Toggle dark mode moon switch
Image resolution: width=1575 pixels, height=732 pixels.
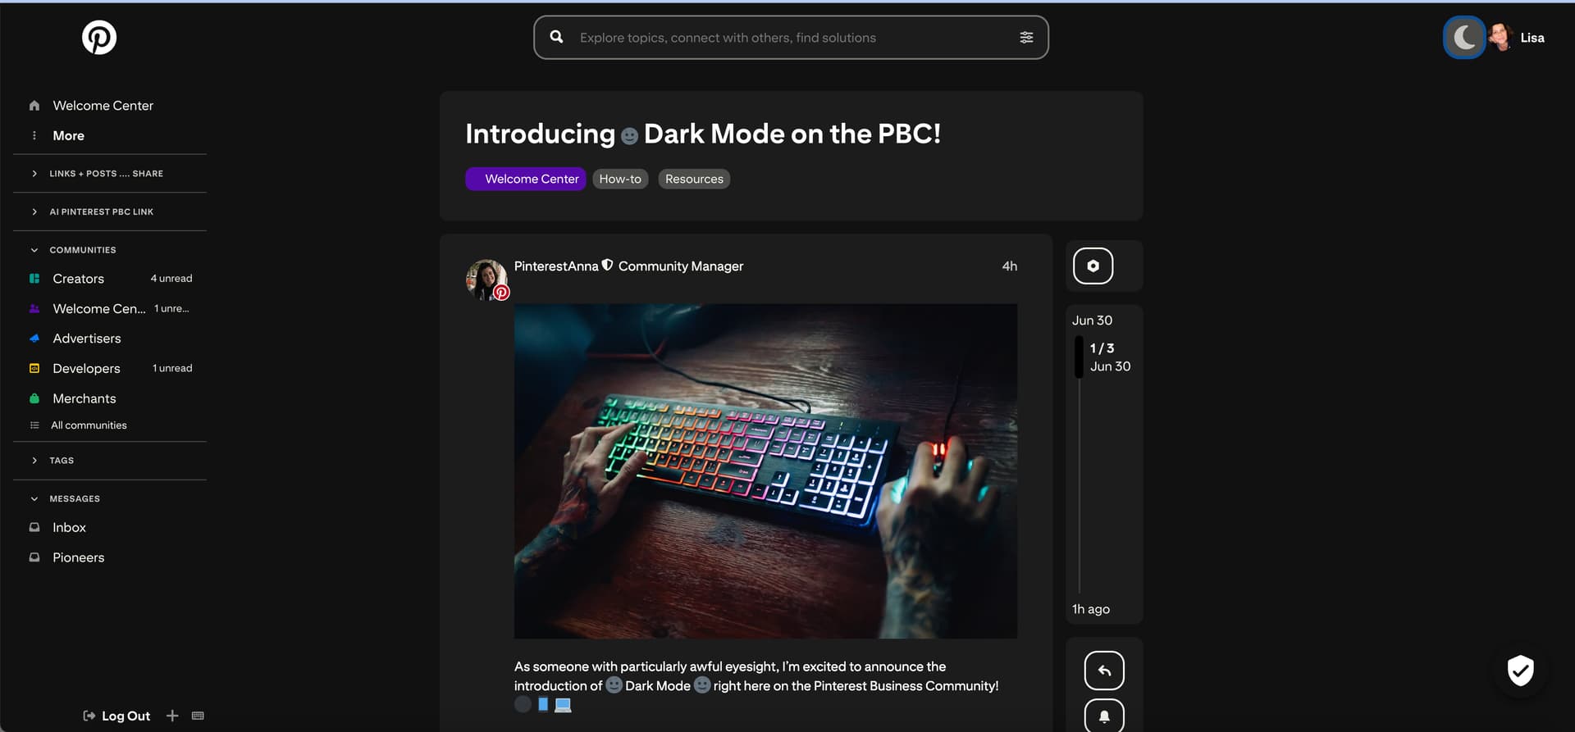pyautogui.click(x=1464, y=38)
